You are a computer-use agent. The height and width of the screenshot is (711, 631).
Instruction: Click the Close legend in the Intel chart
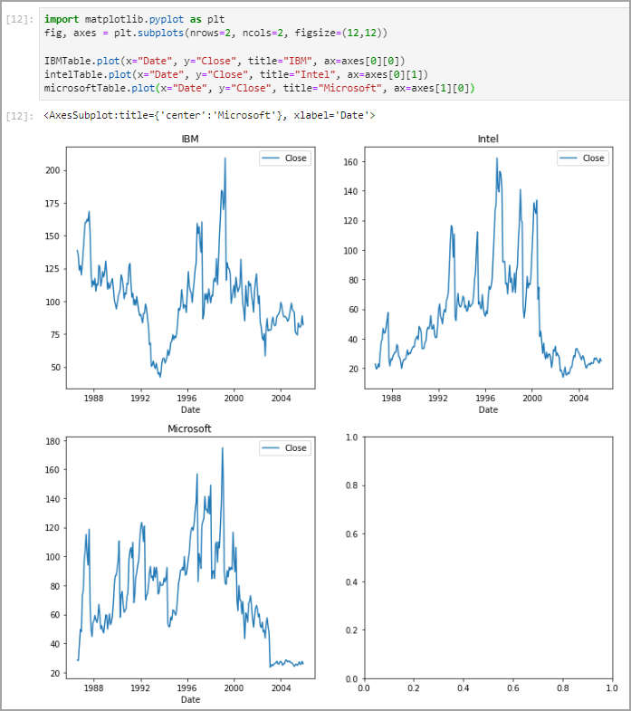pos(583,159)
